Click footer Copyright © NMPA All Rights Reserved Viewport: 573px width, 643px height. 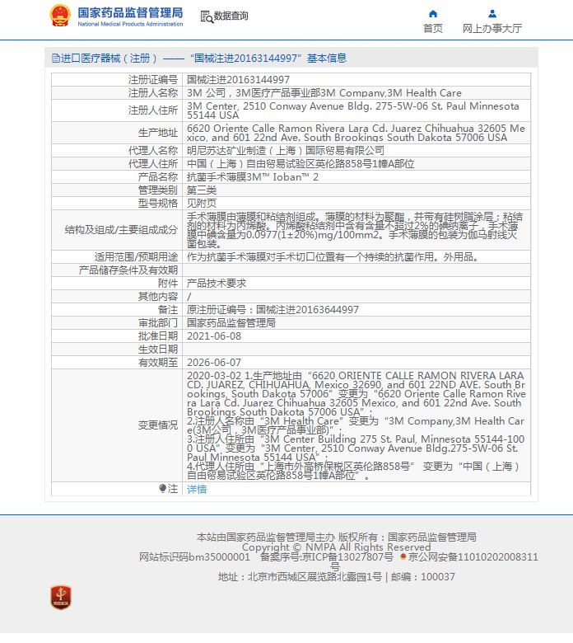(x=336, y=547)
